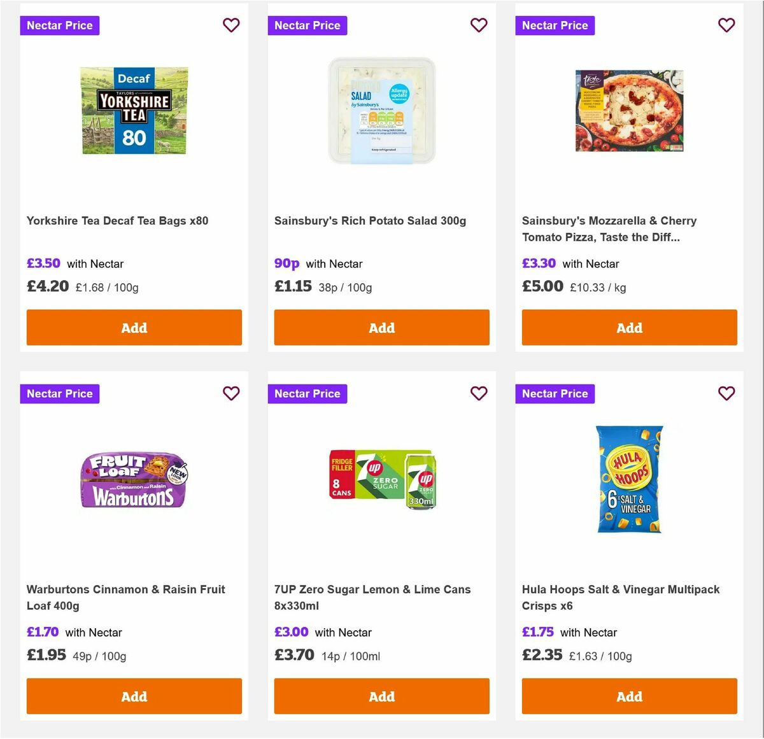Click the heart icon on Warburtons Fruit Loaf

tap(231, 393)
